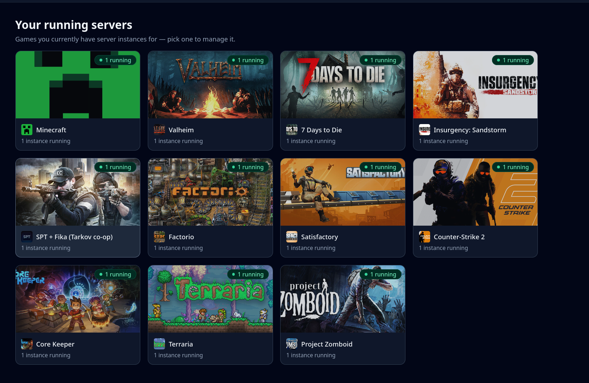Image resolution: width=589 pixels, height=383 pixels.
Task: Select the 7 Days to Die title
Action: point(321,130)
